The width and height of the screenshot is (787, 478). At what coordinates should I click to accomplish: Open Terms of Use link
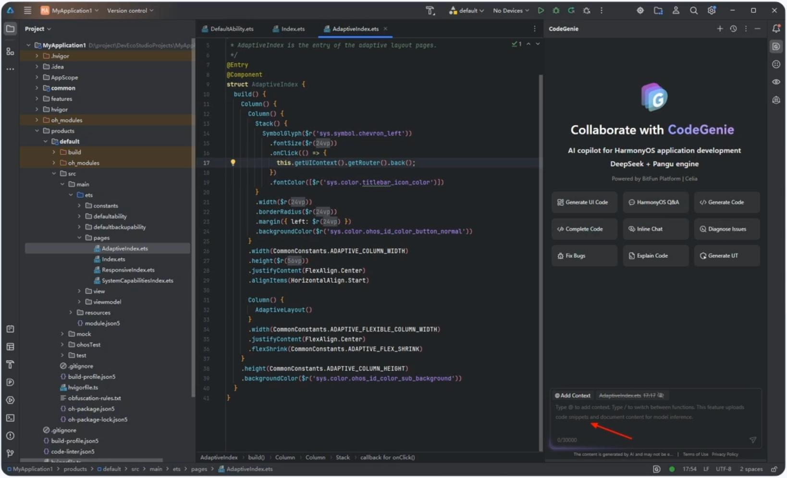pyautogui.click(x=695, y=454)
